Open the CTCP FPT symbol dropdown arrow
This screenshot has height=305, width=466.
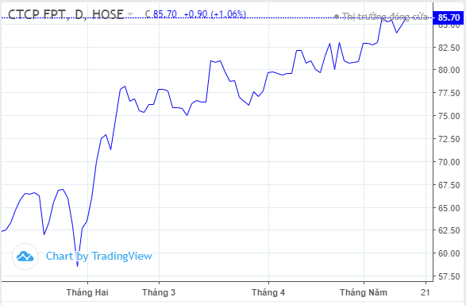130,14
